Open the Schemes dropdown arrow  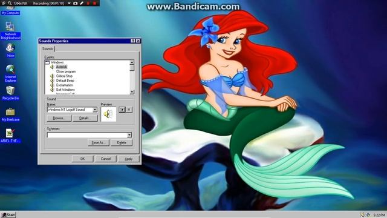tap(129, 135)
